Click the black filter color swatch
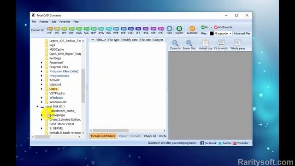 pos(212,33)
